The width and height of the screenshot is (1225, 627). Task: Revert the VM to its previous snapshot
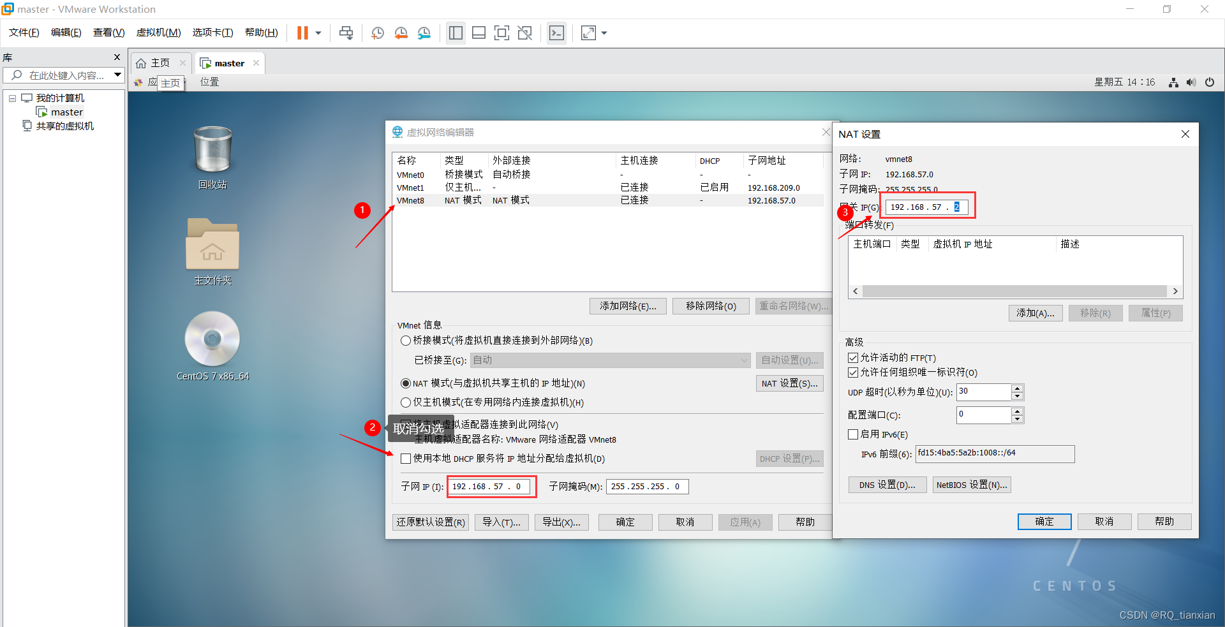pyautogui.click(x=401, y=33)
